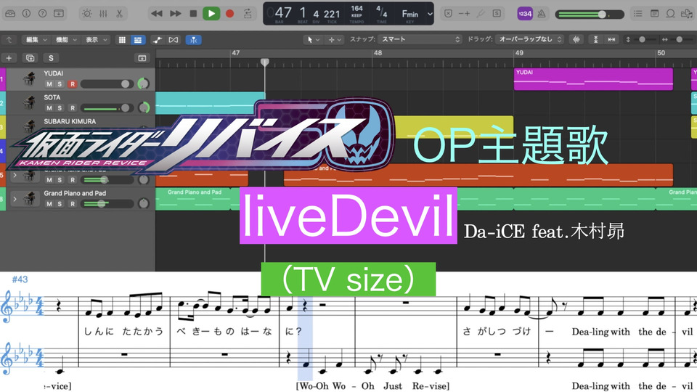This screenshot has height=392, width=697.
Task: Open the 編集 (Edit) menu
Action: coord(36,39)
